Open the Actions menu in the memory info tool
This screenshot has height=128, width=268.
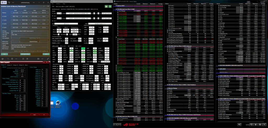(58, 4)
